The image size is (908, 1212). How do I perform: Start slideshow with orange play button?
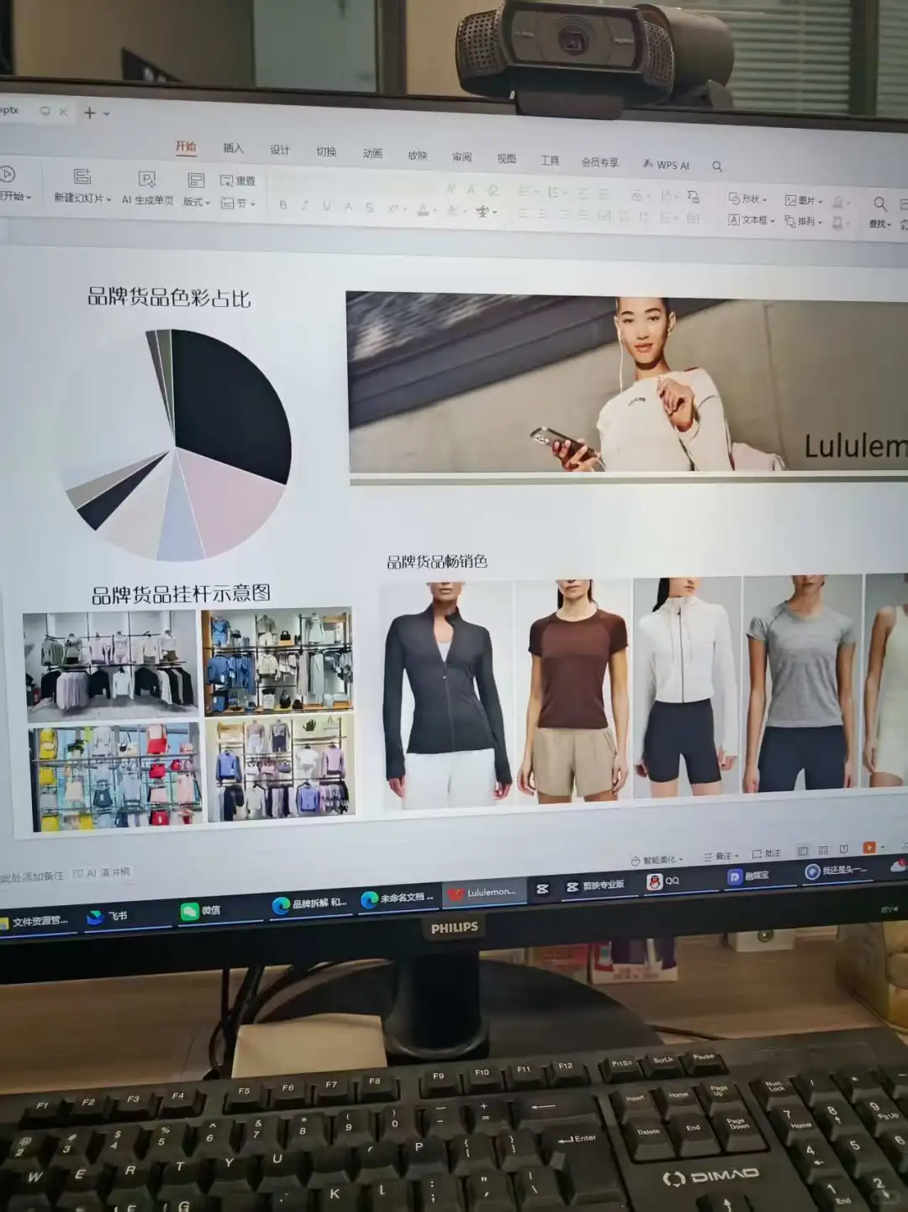point(868,848)
